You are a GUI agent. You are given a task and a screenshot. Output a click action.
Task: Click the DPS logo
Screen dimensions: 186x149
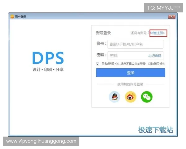[x=48, y=58]
